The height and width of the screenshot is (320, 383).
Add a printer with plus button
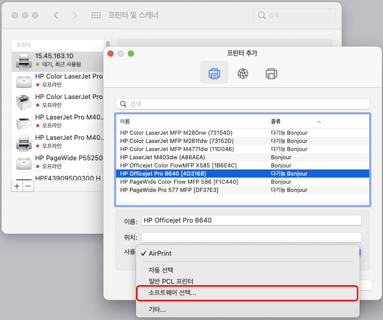(x=17, y=186)
